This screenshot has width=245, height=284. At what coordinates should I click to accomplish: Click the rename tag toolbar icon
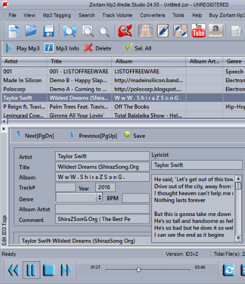(x=236, y=32)
